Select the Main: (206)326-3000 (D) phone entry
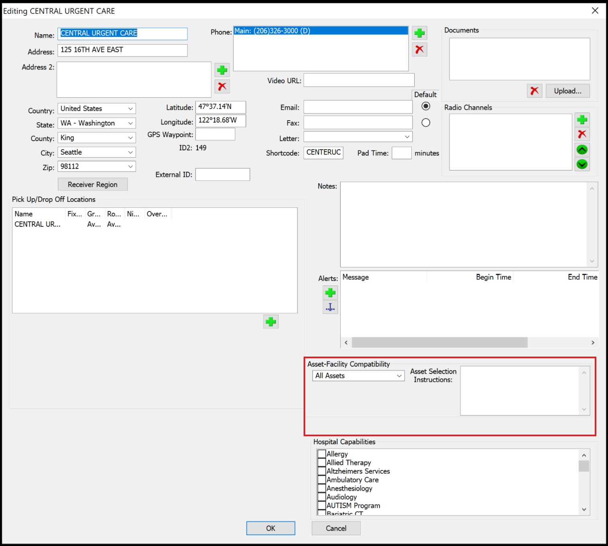Screen dimensions: 608x546 [x=320, y=31]
